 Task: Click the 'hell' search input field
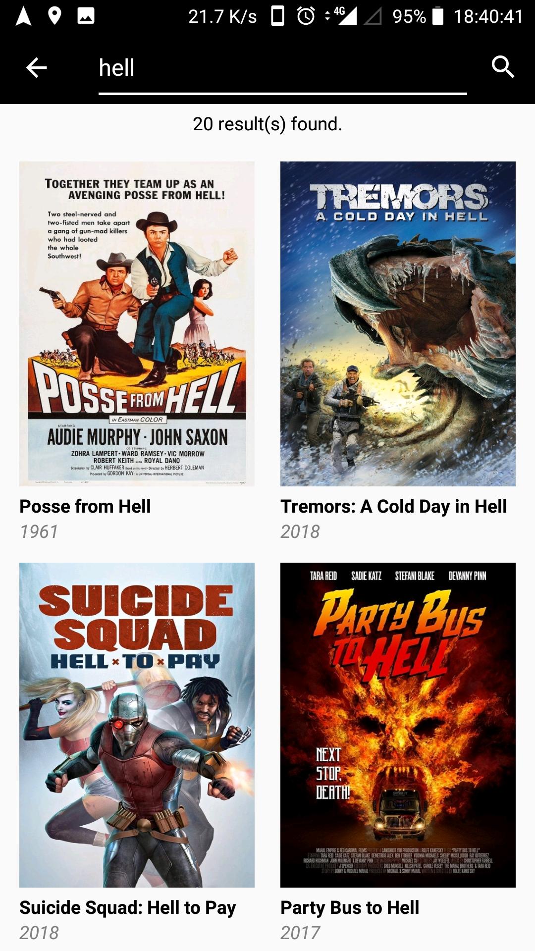282,68
